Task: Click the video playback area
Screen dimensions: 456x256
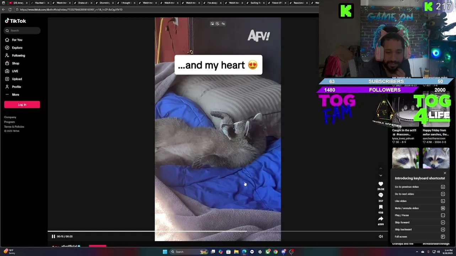Action: coord(218,129)
